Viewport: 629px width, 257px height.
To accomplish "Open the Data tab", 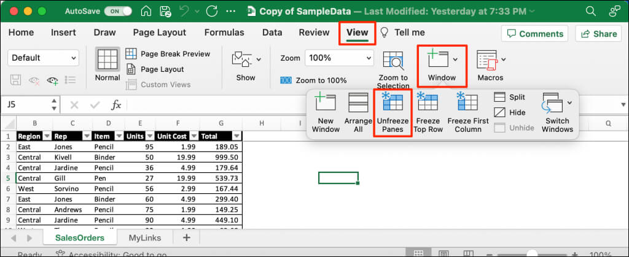I will tap(272, 33).
